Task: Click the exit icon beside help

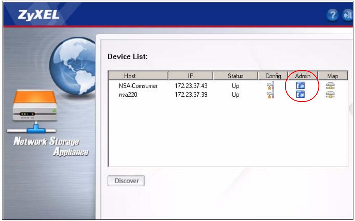Action: (x=348, y=15)
